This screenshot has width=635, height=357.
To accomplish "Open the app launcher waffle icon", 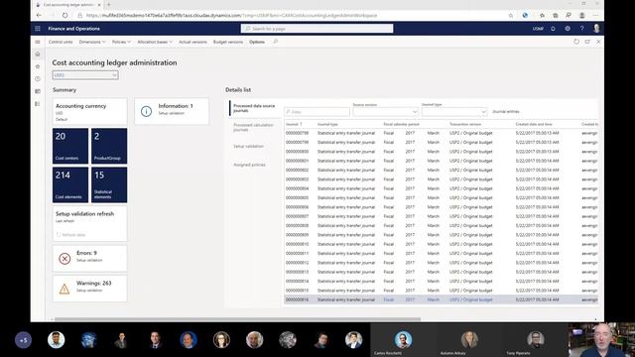I will point(38,29).
